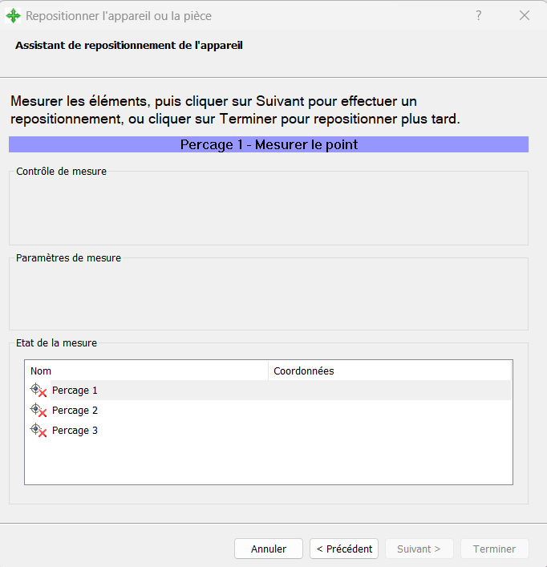Go back with the Précédent button
The height and width of the screenshot is (567, 547).
(344, 549)
